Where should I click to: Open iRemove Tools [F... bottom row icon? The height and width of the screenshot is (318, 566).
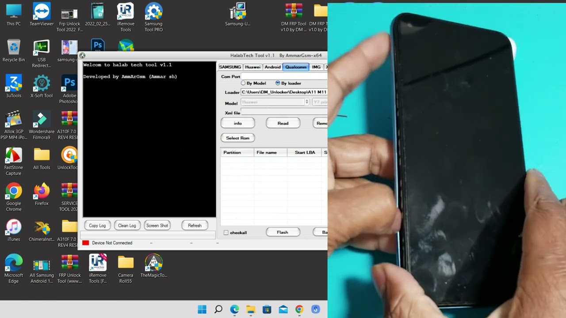point(98,269)
